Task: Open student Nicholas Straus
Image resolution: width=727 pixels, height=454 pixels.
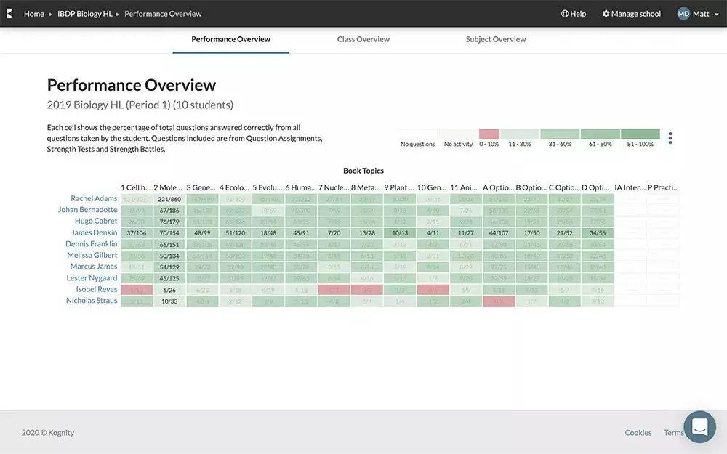Action: point(92,301)
